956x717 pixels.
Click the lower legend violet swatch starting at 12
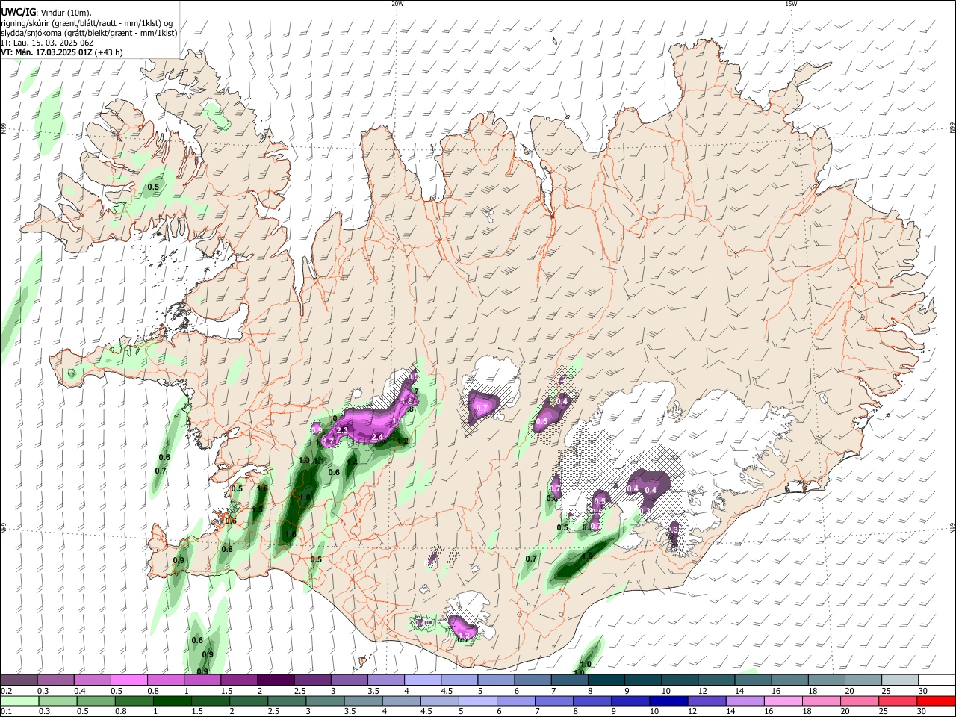click(x=707, y=701)
